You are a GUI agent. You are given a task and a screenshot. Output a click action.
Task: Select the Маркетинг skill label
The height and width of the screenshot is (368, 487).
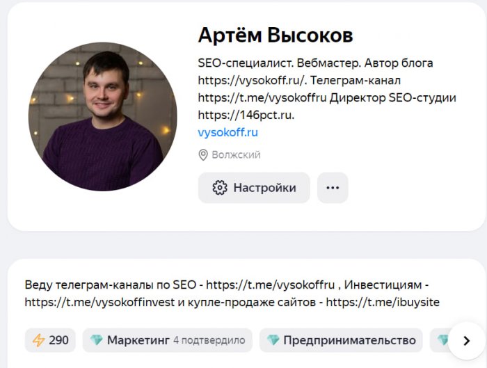pyautogui.click(x=138, y=340)
